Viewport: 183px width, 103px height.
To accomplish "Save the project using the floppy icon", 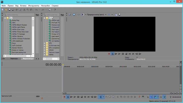I will tap(9, 10).
